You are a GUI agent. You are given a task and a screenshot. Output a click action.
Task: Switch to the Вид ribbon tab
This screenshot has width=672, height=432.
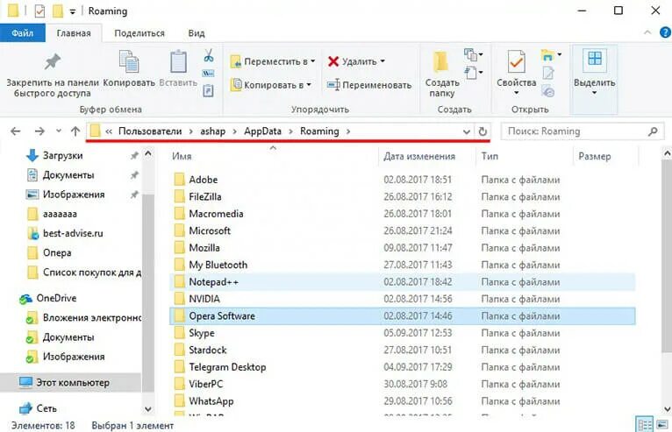click(x=197, y=33)
